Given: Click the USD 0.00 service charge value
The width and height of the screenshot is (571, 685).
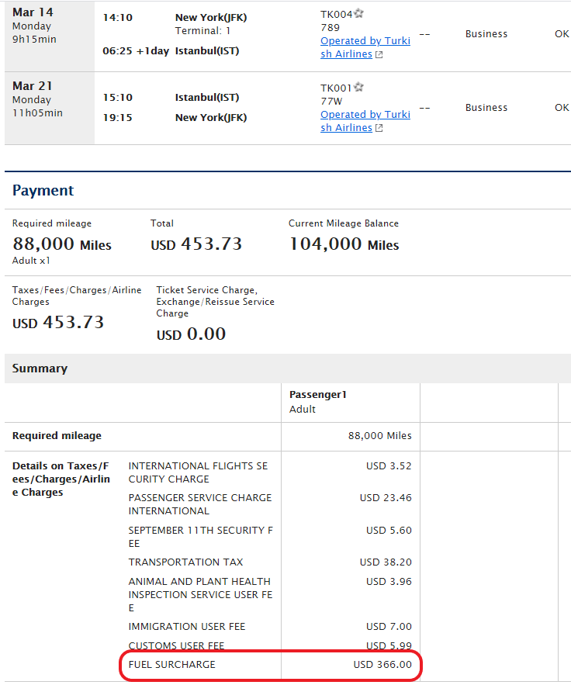Looking at the screenshot, I should [x=191, y=334].
